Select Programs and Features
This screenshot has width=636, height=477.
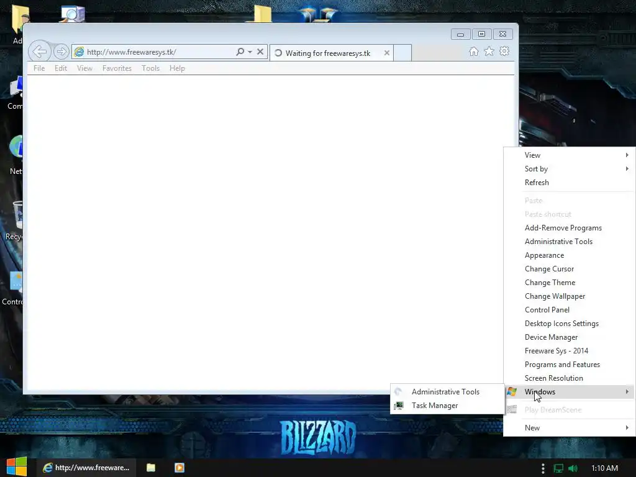coord(569,364)
